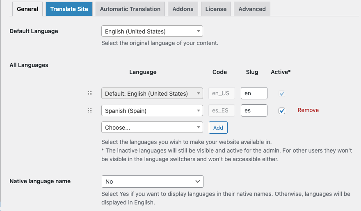
Task: Click the 'Native language name' label
Action: pos(40,182)
